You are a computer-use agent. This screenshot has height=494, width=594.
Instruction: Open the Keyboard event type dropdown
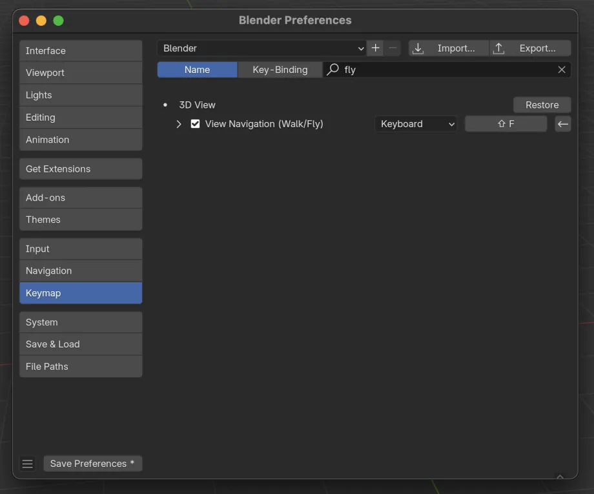416,124
